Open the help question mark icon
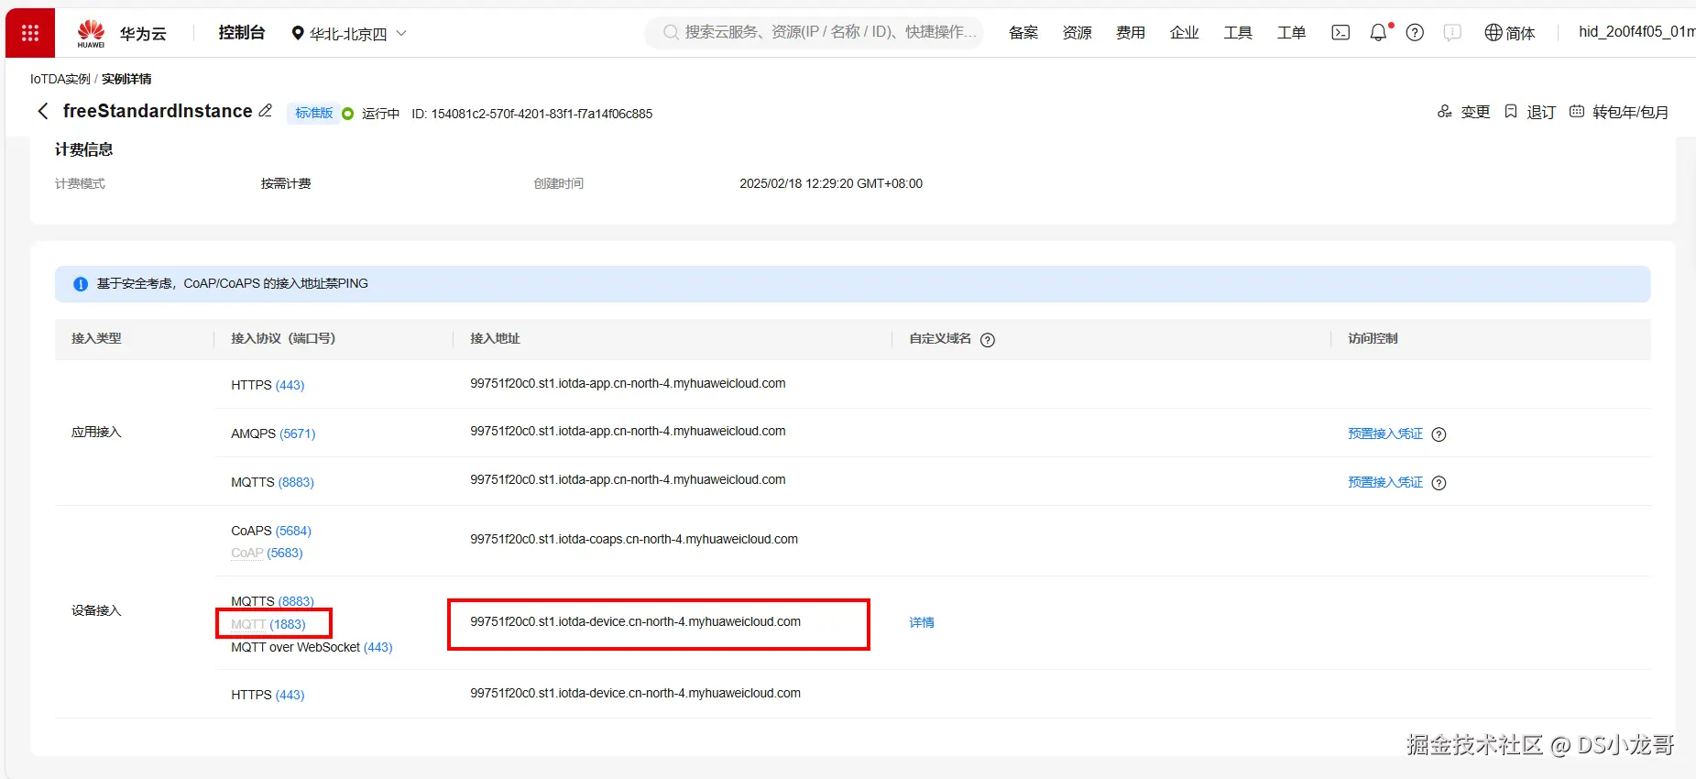1696x779 pixels. coord(1415,33)
